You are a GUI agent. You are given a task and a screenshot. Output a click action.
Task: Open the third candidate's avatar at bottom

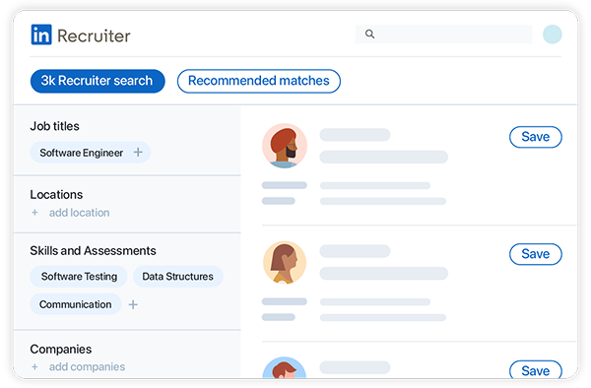tap(285, 367)
